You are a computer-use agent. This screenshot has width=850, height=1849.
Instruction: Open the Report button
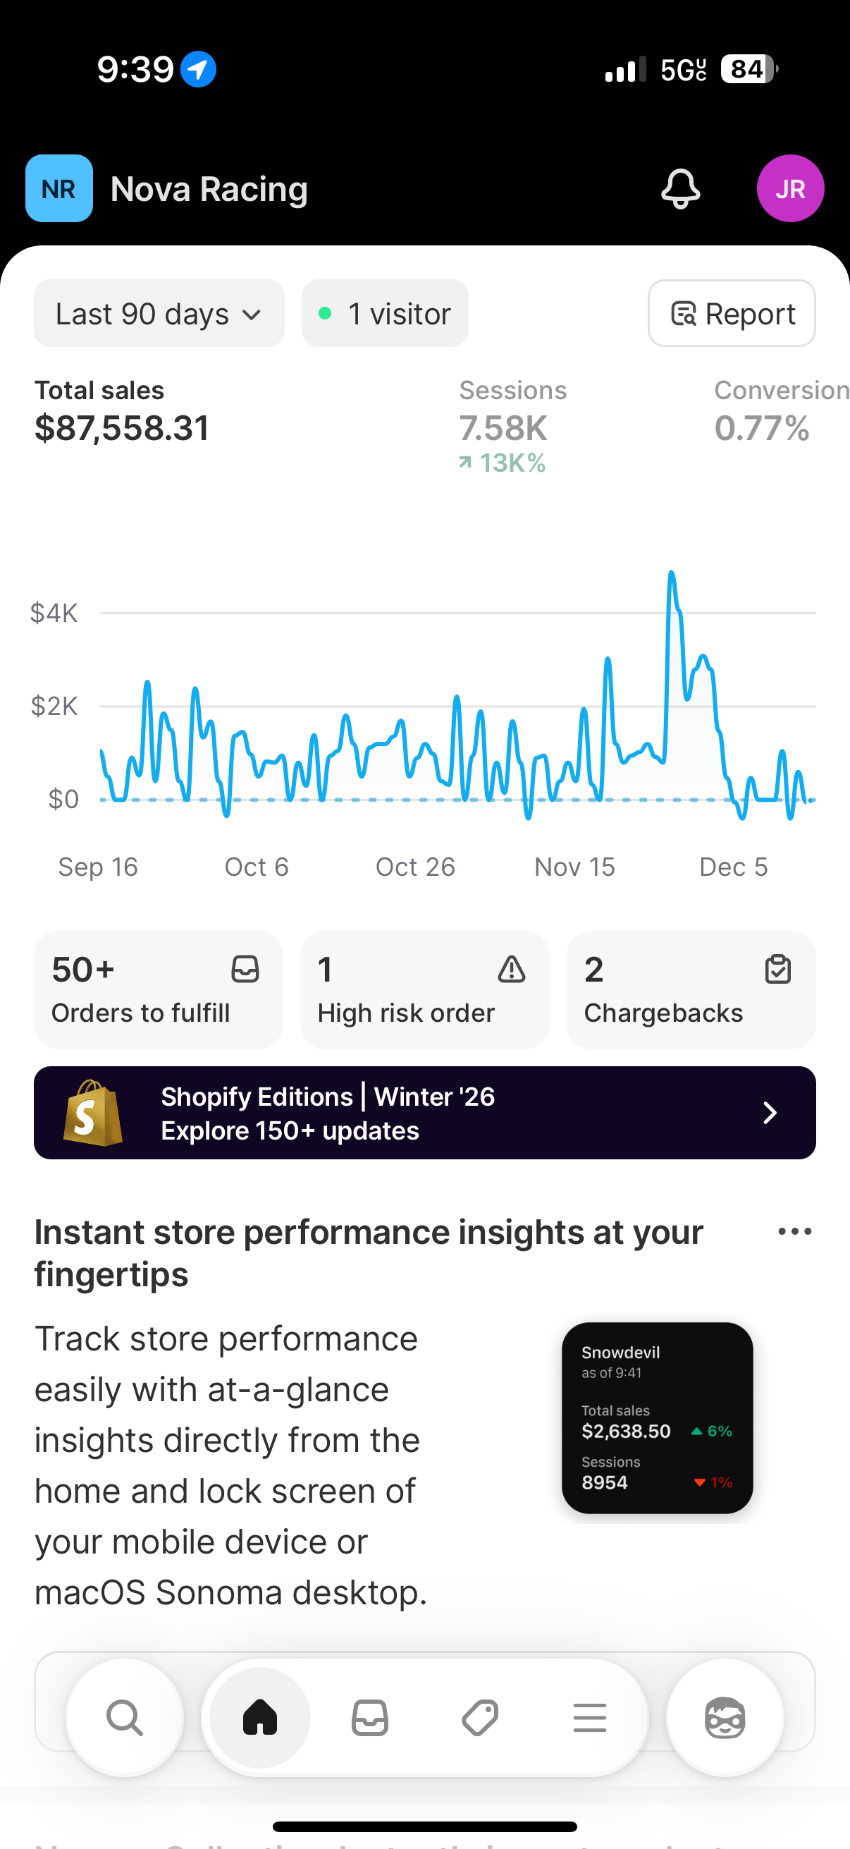coord(732,314)
